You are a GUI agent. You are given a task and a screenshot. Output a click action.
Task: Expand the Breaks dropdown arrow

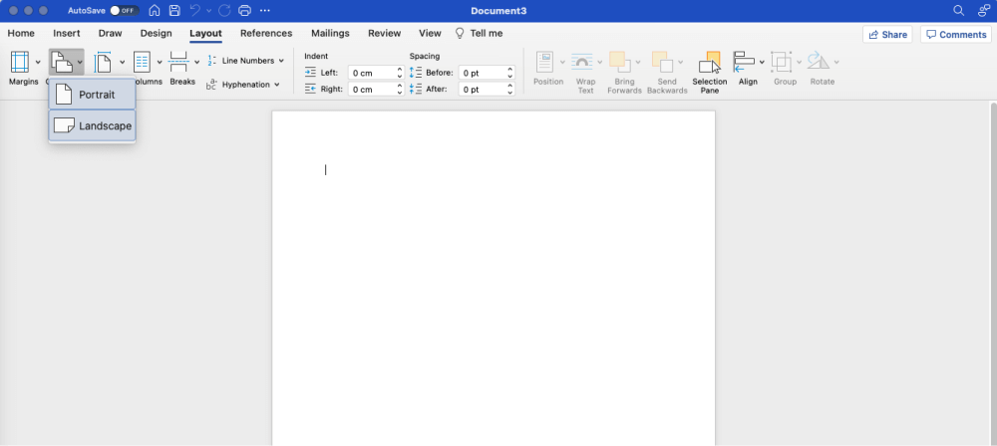point(197,63)
